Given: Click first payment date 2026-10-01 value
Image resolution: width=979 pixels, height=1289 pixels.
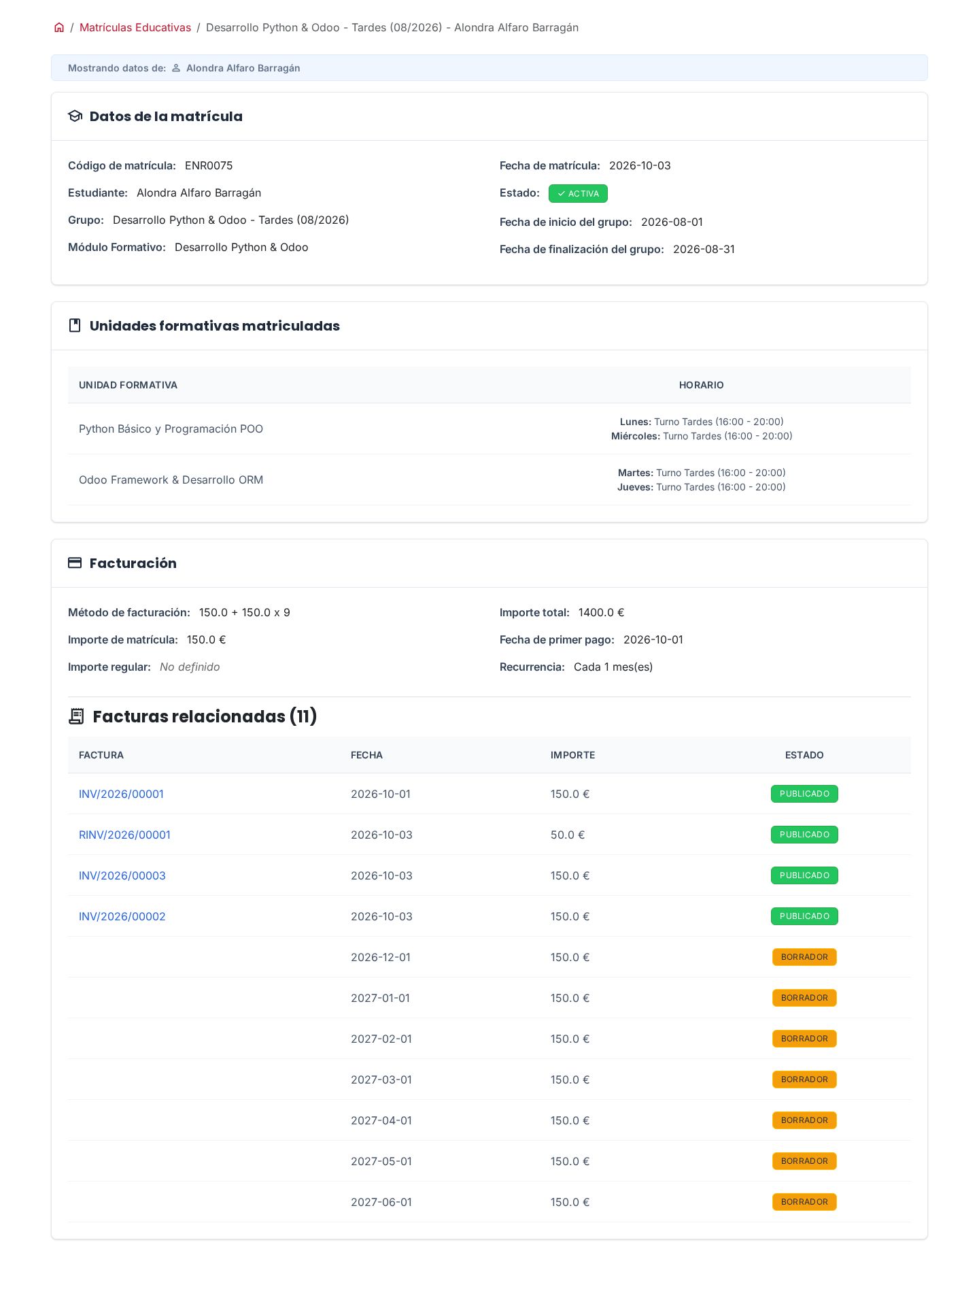Looking at the screenshot, I should [x=653, y=640].
